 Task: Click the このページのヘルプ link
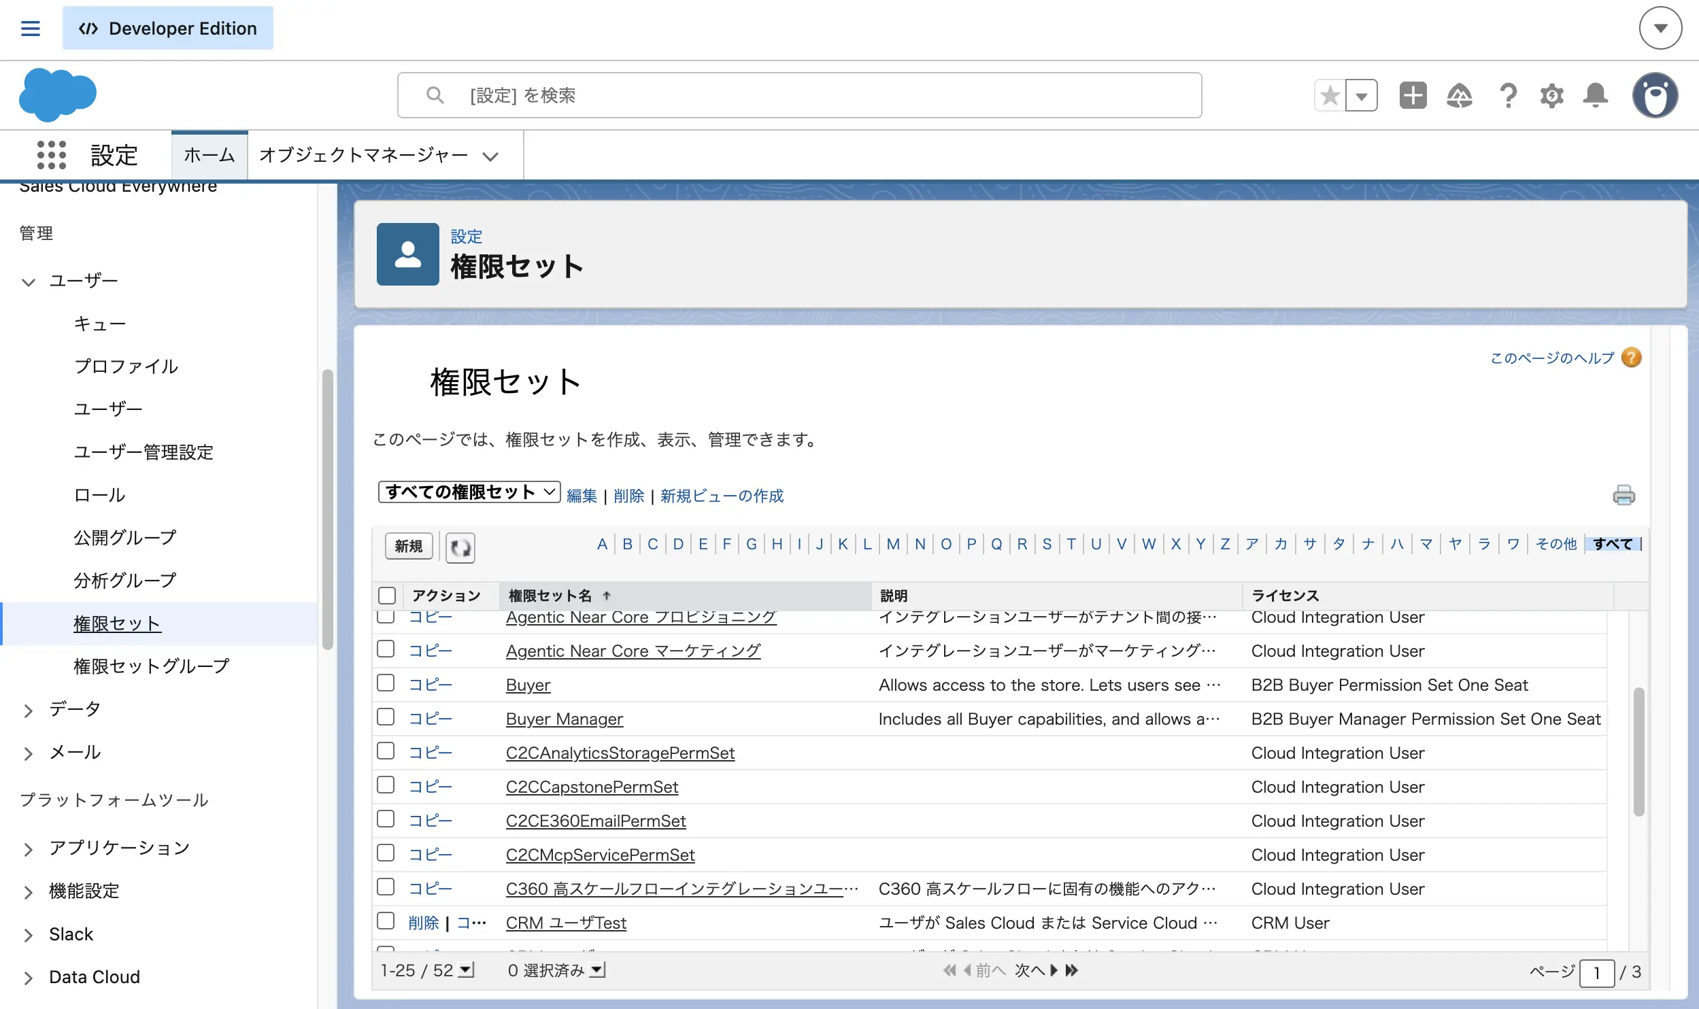click(x=1552, y=358)
